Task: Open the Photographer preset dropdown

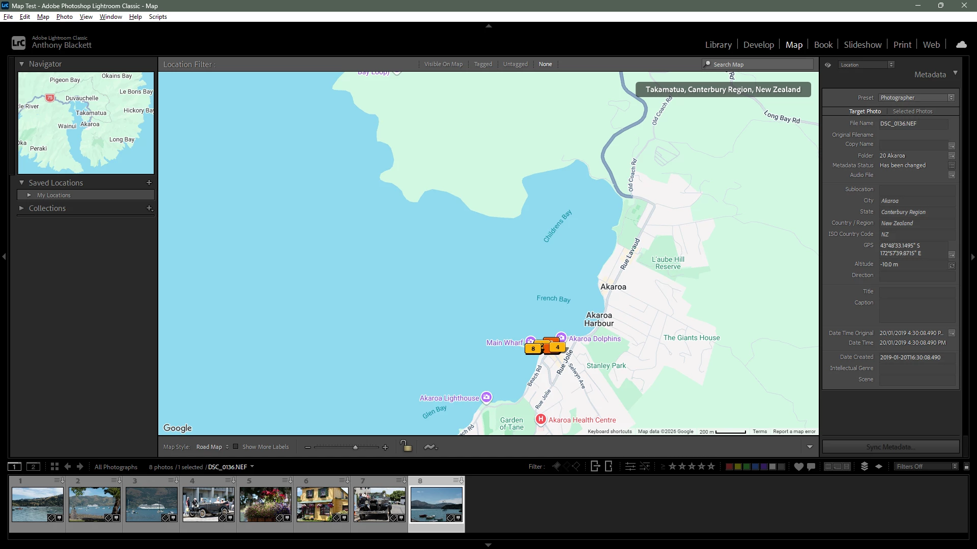Action: click(916, 98)
